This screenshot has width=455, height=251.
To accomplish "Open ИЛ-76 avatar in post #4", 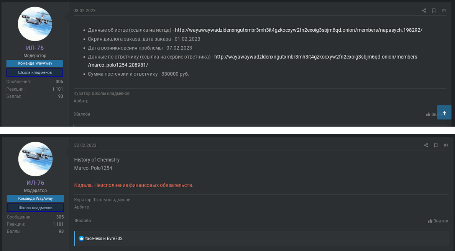I will (x=35, y=159).
